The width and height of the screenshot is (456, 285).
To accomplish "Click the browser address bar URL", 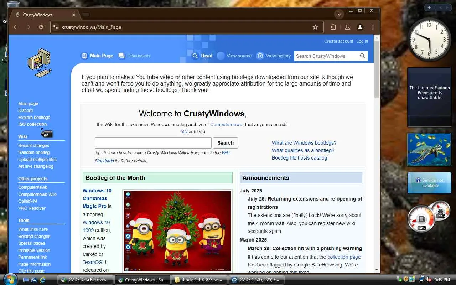I will click(x=92, y=27).
